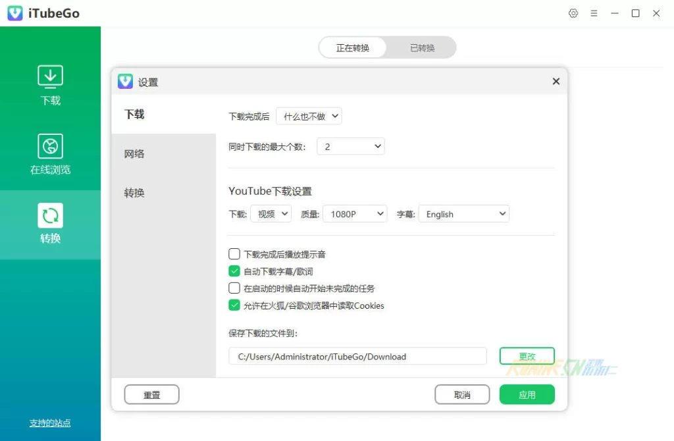Close the settings dialog with the X
Viewport: 674px width, 441px height.
point(556,82)
